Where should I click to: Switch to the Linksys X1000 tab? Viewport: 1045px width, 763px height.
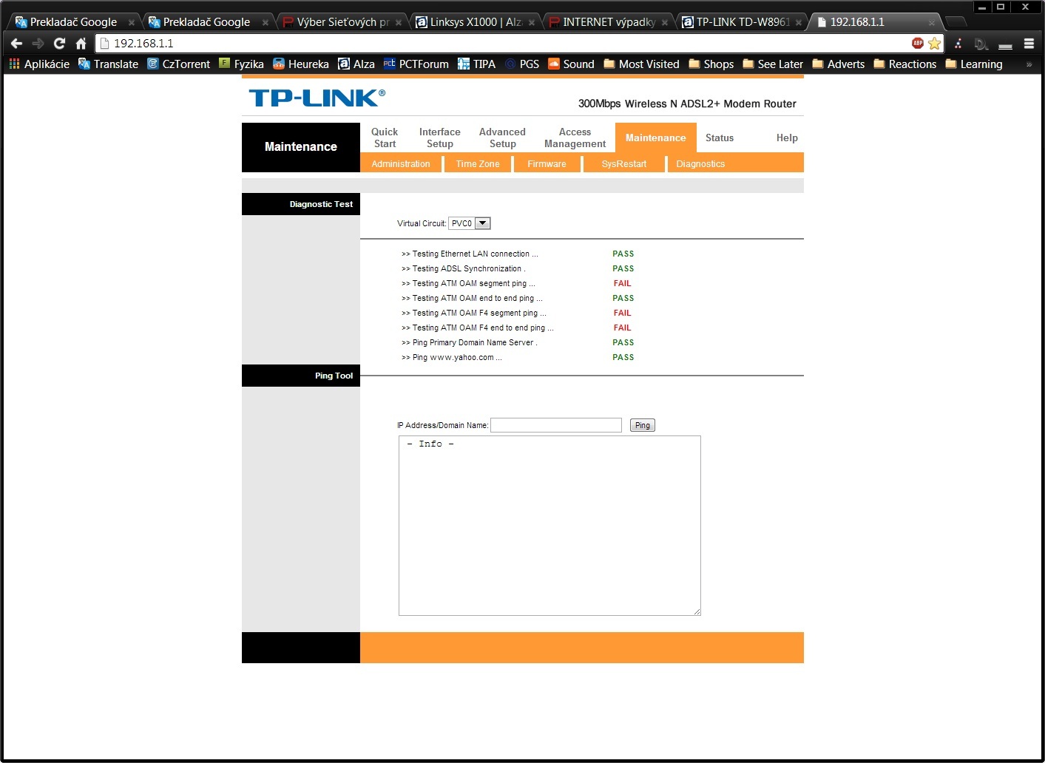476,22
